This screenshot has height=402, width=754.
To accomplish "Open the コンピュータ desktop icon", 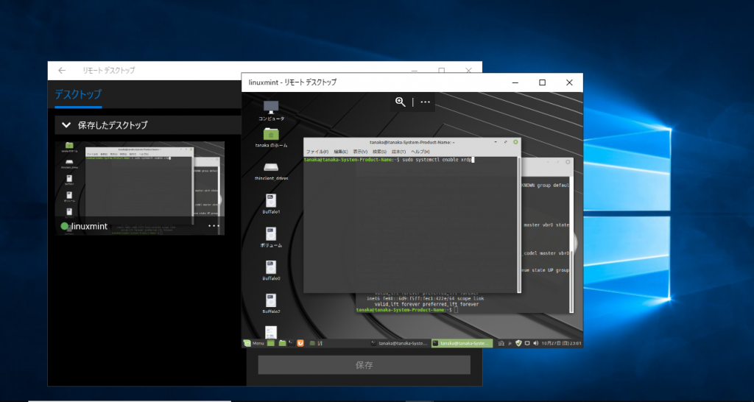I will [x=271, y=111].
